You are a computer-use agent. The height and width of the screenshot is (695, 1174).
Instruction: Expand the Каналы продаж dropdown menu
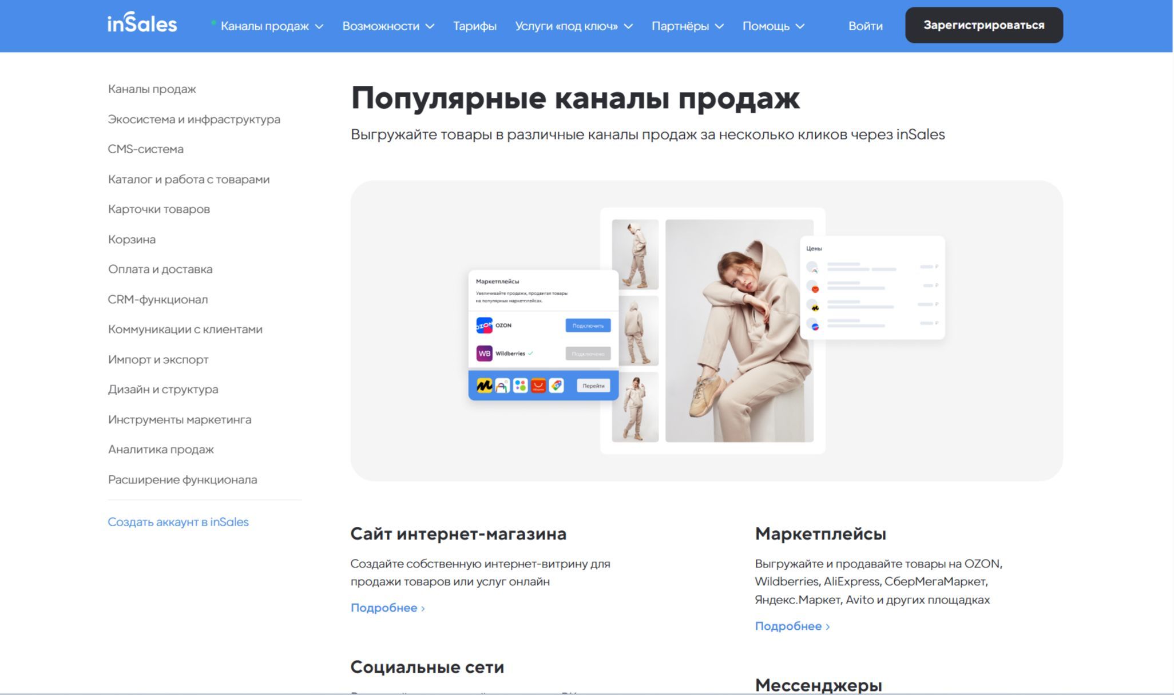272,26
